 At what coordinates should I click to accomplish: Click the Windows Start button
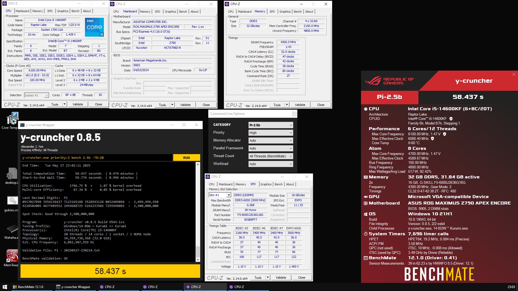[5, 287]
